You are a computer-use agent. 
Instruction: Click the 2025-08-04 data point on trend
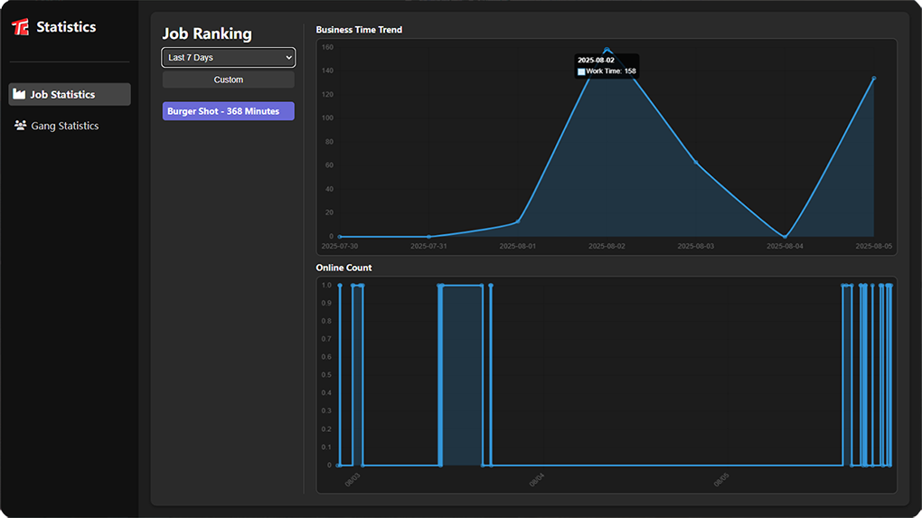785,236
